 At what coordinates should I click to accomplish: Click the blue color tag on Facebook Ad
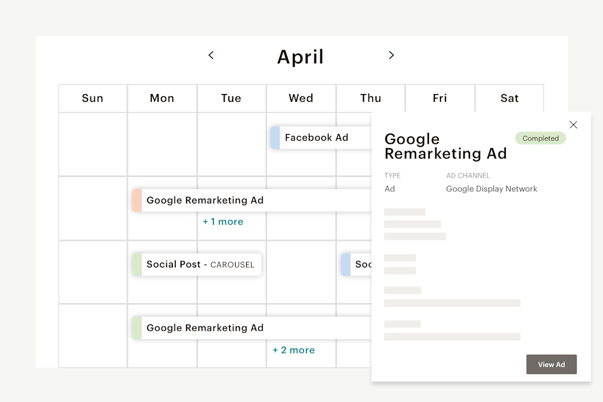275,138
